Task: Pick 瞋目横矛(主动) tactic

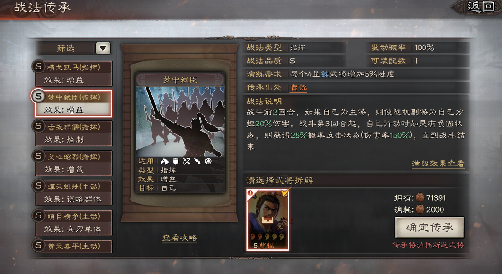Action: pos(74,223)
